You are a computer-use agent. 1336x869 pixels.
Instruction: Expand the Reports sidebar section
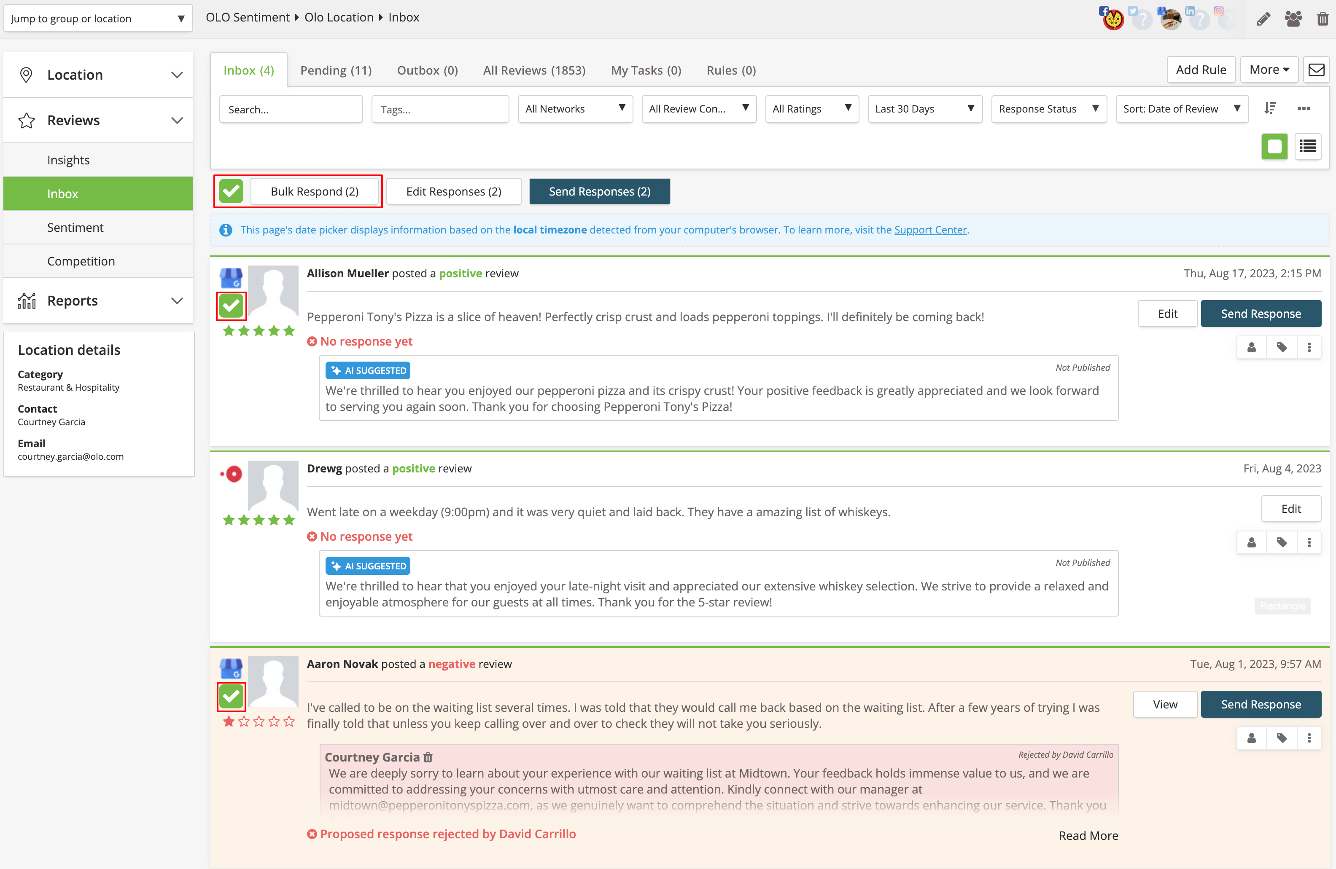pyautogui.click(x=98, y=301)
